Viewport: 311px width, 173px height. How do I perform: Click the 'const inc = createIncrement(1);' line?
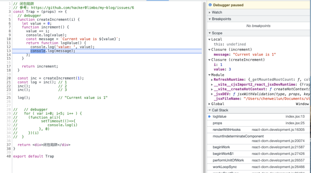pos(51,78)
